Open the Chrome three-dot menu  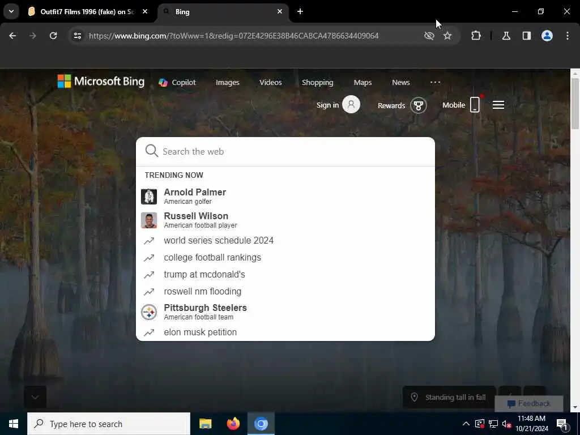pos(568,36)
